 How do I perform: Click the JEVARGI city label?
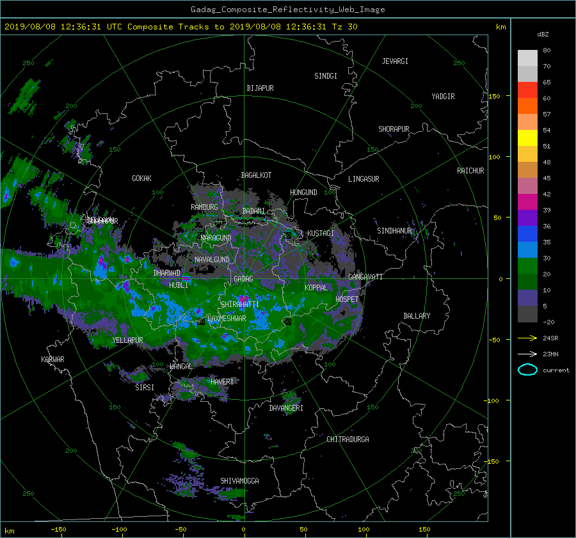pos(395,61)
